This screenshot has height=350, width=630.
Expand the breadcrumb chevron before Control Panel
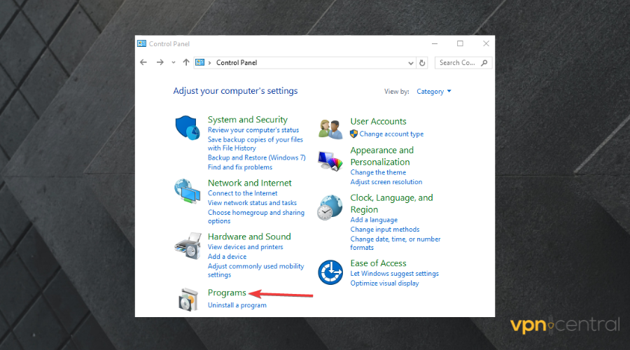tap(210, 63)
